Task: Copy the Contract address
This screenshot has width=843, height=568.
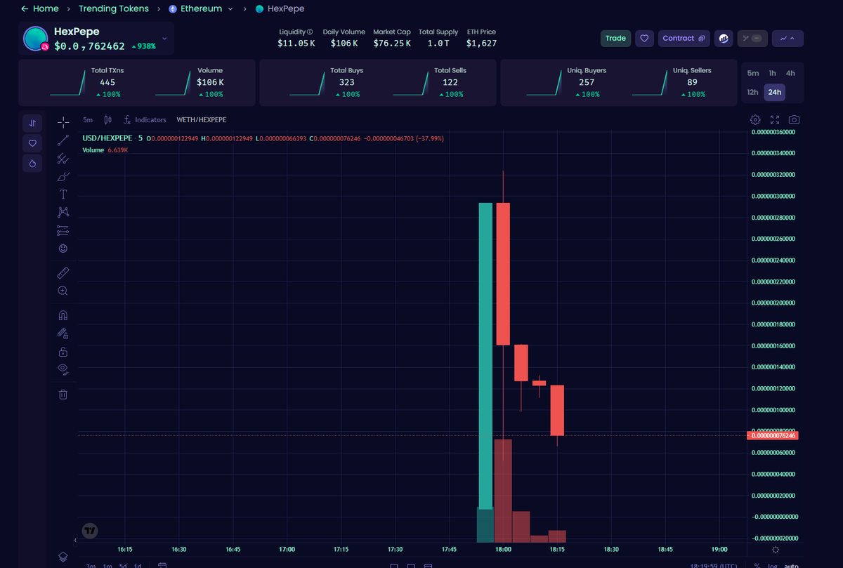Action: coord(684,39)
